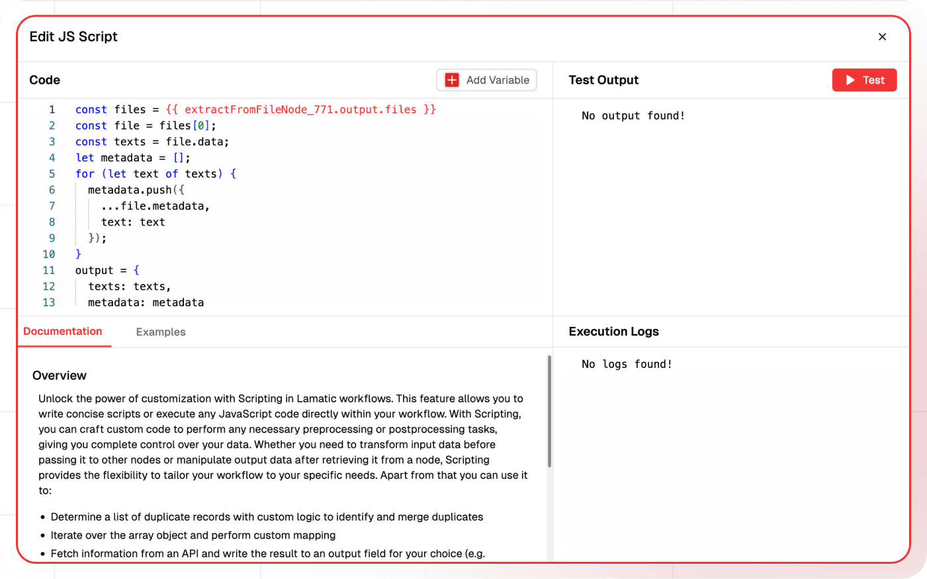This screenshot has height=579, width=927.
Task: Click bullet 'Fetch information from an API'
Action: [x=268, y=554]
